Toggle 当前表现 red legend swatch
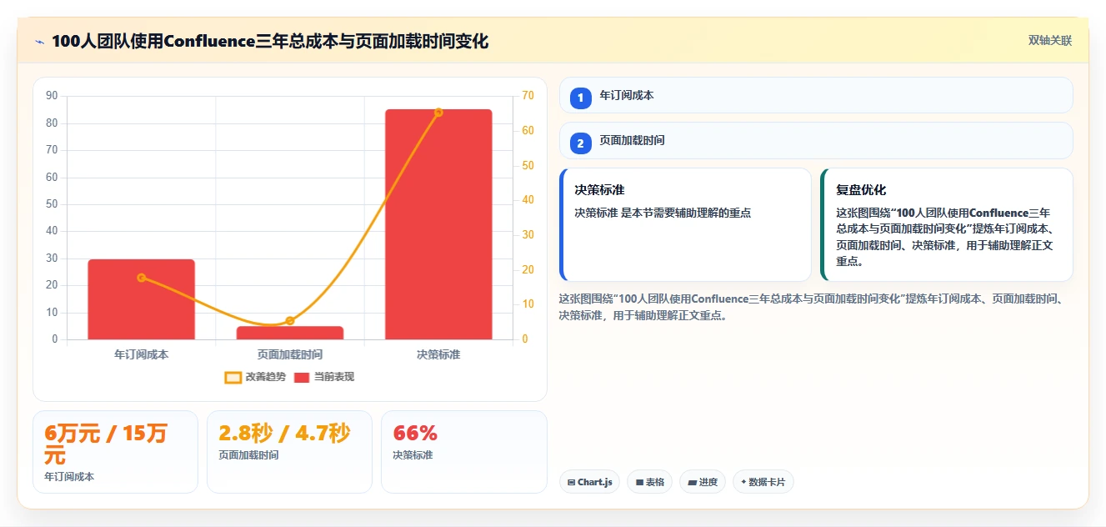The image size is (1106, 527). [302, 377]
